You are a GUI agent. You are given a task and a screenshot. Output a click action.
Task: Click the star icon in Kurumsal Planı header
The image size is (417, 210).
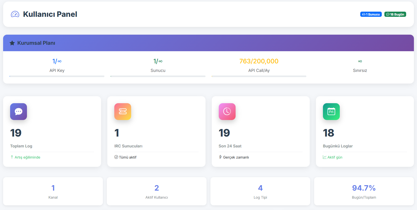[x=12, y=43]
